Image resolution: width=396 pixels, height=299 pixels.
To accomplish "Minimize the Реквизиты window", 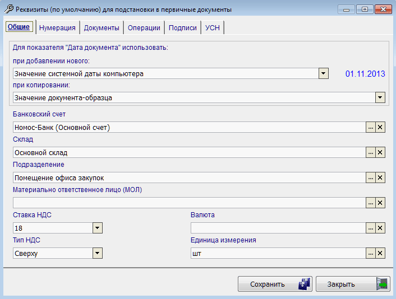I will [346, 10].
